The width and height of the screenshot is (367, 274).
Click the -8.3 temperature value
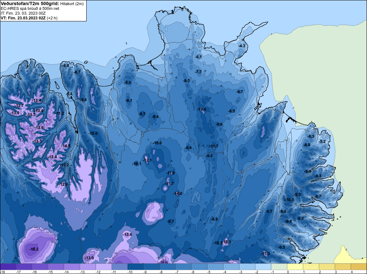tap(311, 136)
